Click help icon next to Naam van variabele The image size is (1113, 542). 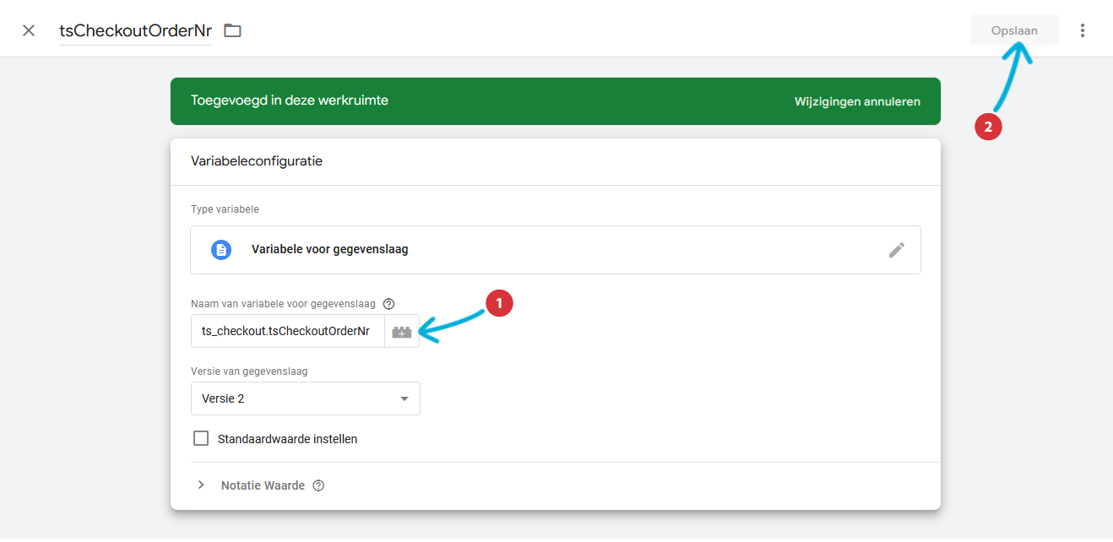click(x=389, y=304)
